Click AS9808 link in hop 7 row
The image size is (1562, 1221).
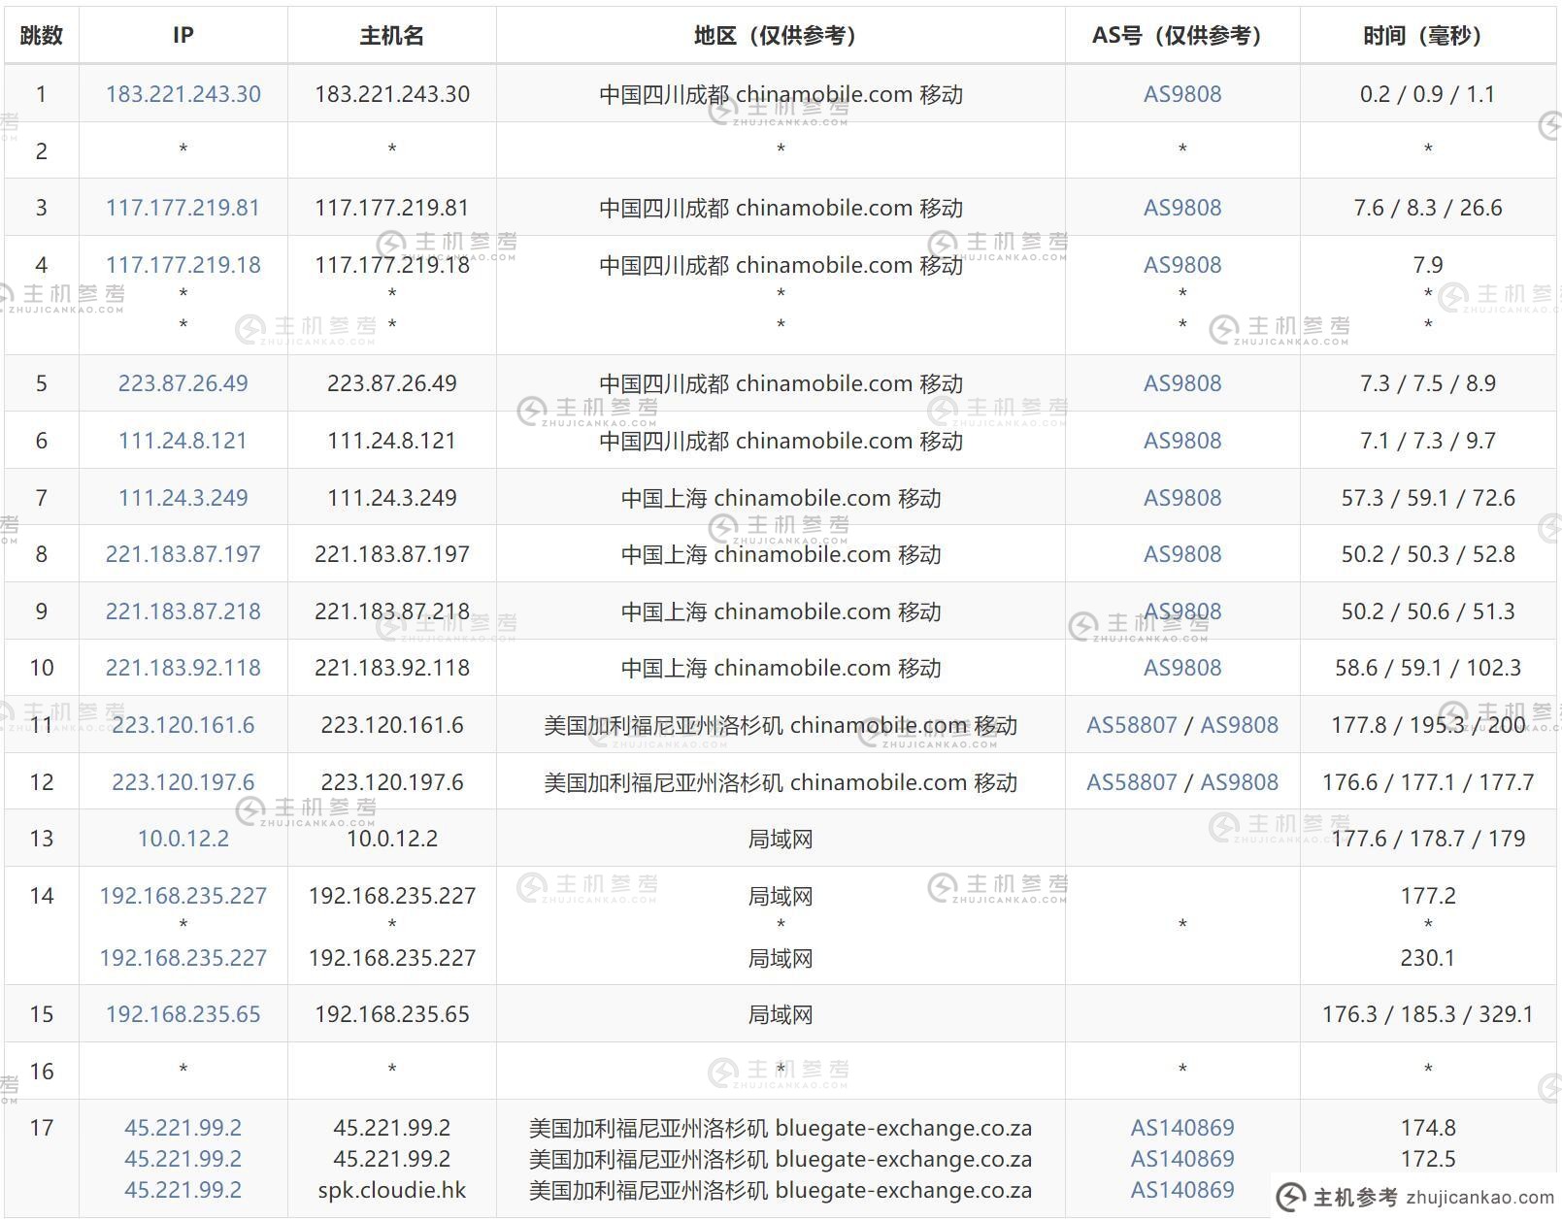pyautogui.click(x=1182, y=498)
